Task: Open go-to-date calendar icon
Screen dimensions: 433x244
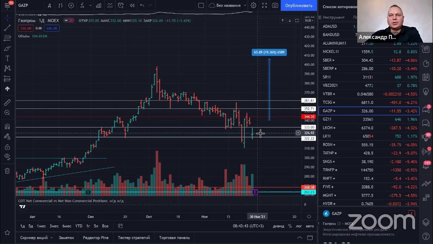Action: point(120,226)
